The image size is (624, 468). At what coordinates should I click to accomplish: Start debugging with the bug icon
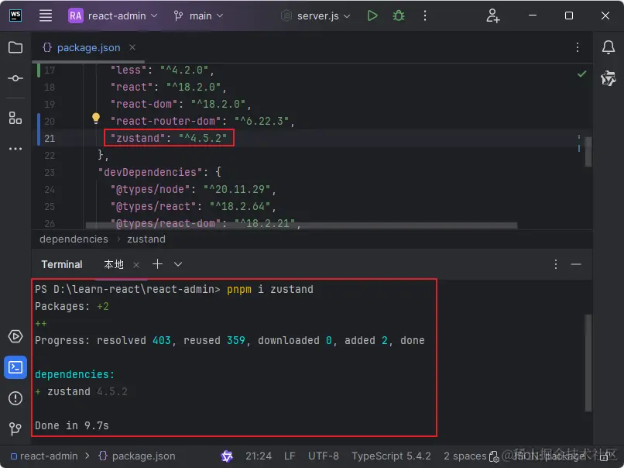click(x=399, y=16)
